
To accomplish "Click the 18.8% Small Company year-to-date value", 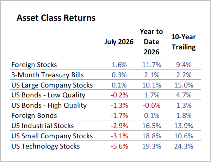I will [x=152, y=136].
